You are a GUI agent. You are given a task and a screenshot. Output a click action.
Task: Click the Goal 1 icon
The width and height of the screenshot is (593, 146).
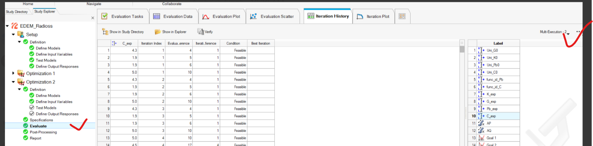pyautogui.click(x=481, y=138)
